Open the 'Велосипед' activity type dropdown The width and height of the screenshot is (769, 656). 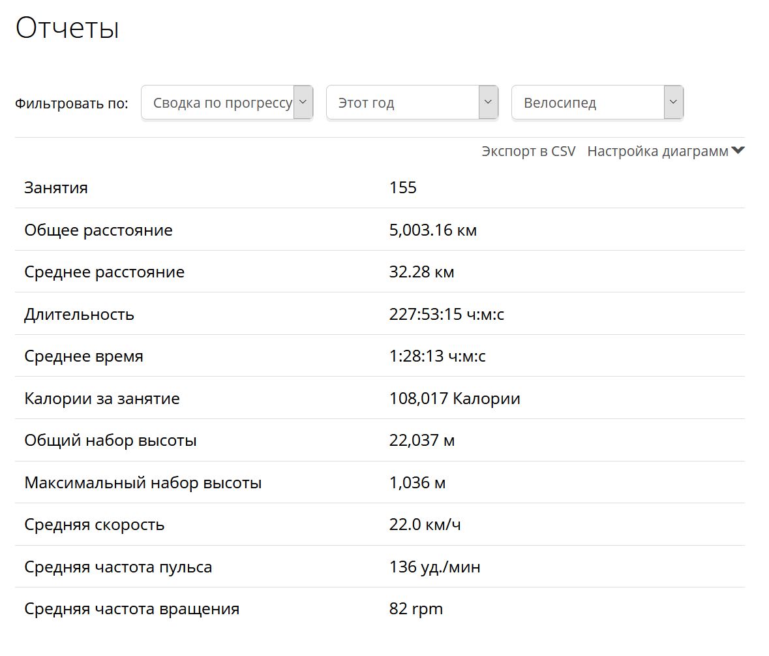coord(587,102)
